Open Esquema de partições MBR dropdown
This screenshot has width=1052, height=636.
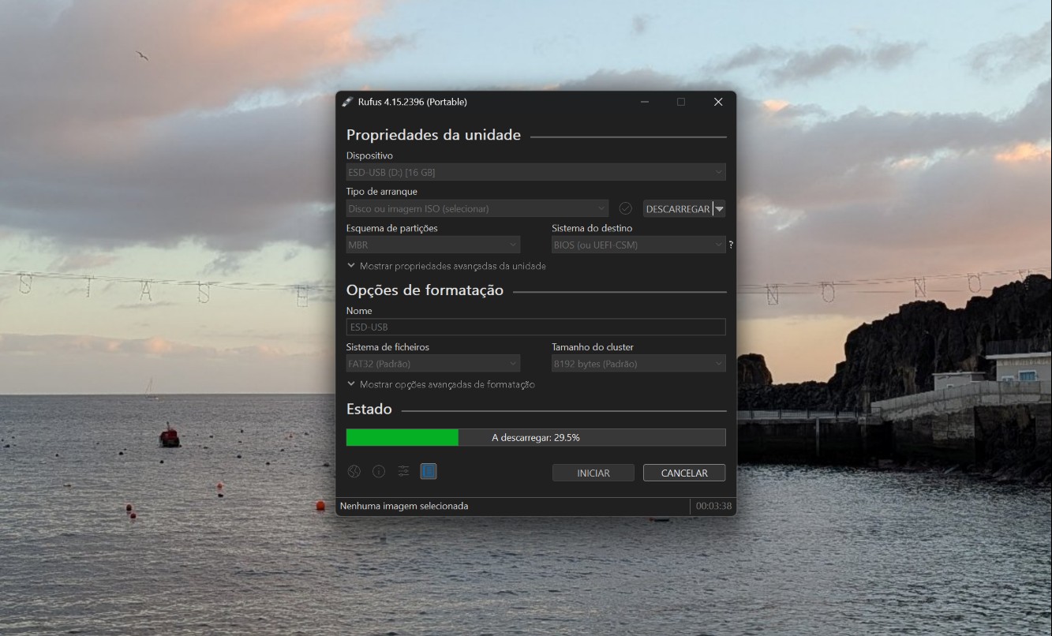[433, 245]
